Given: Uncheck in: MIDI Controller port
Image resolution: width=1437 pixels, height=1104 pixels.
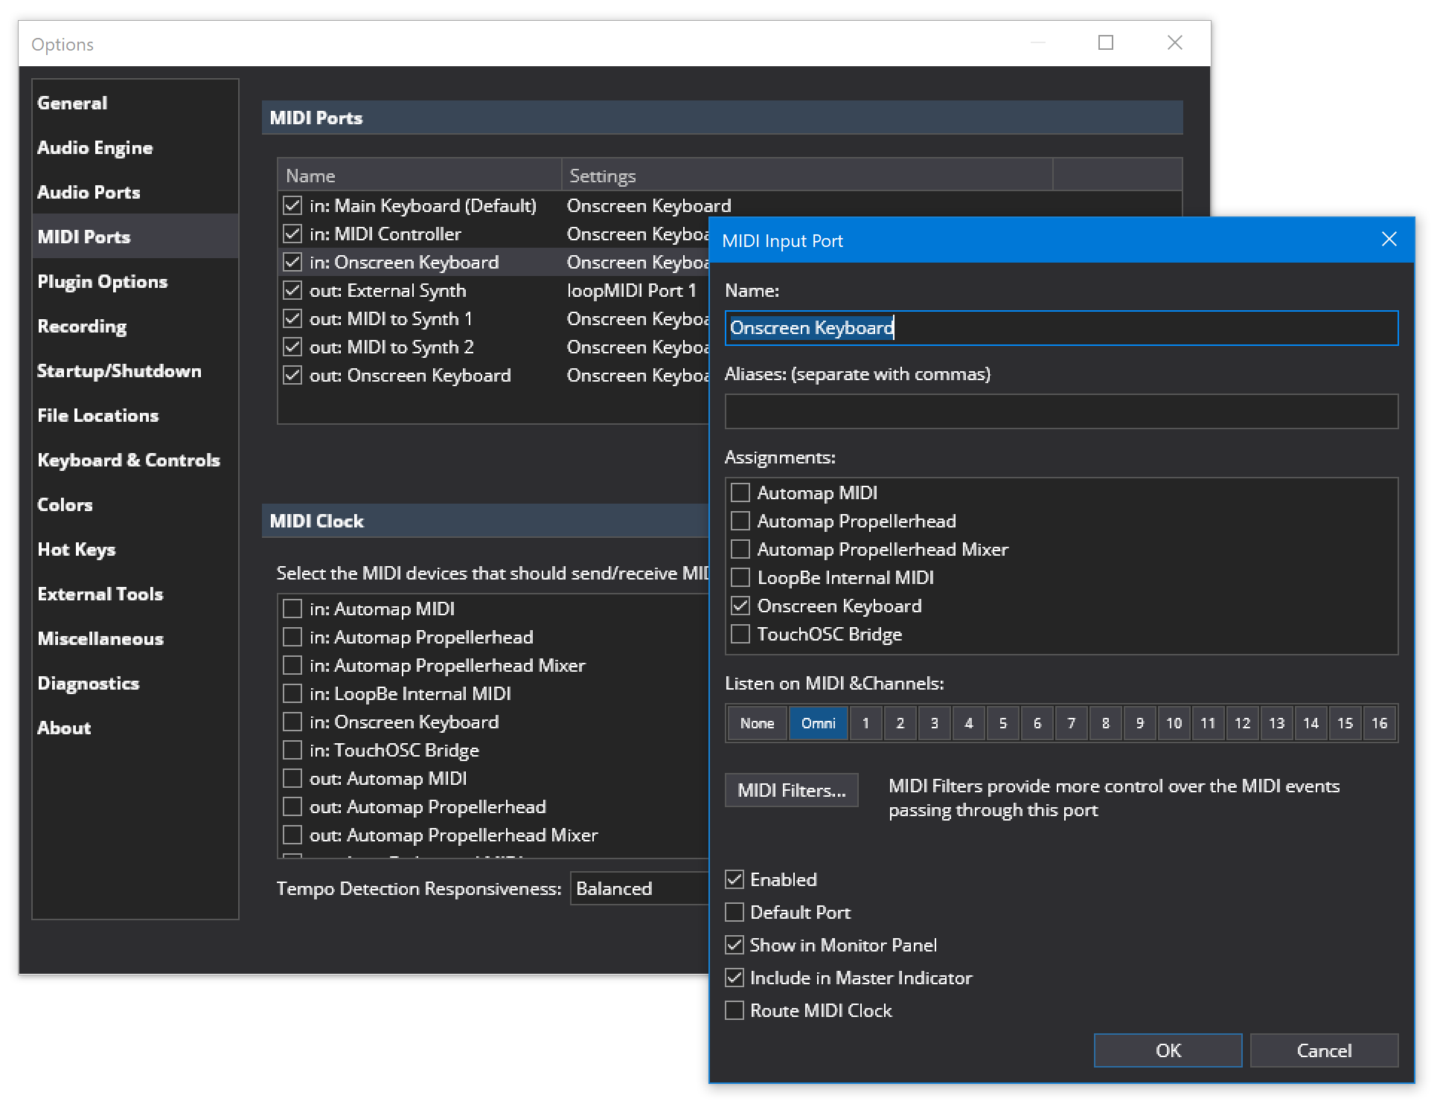Looking at the screenshot, I should 292,234.
